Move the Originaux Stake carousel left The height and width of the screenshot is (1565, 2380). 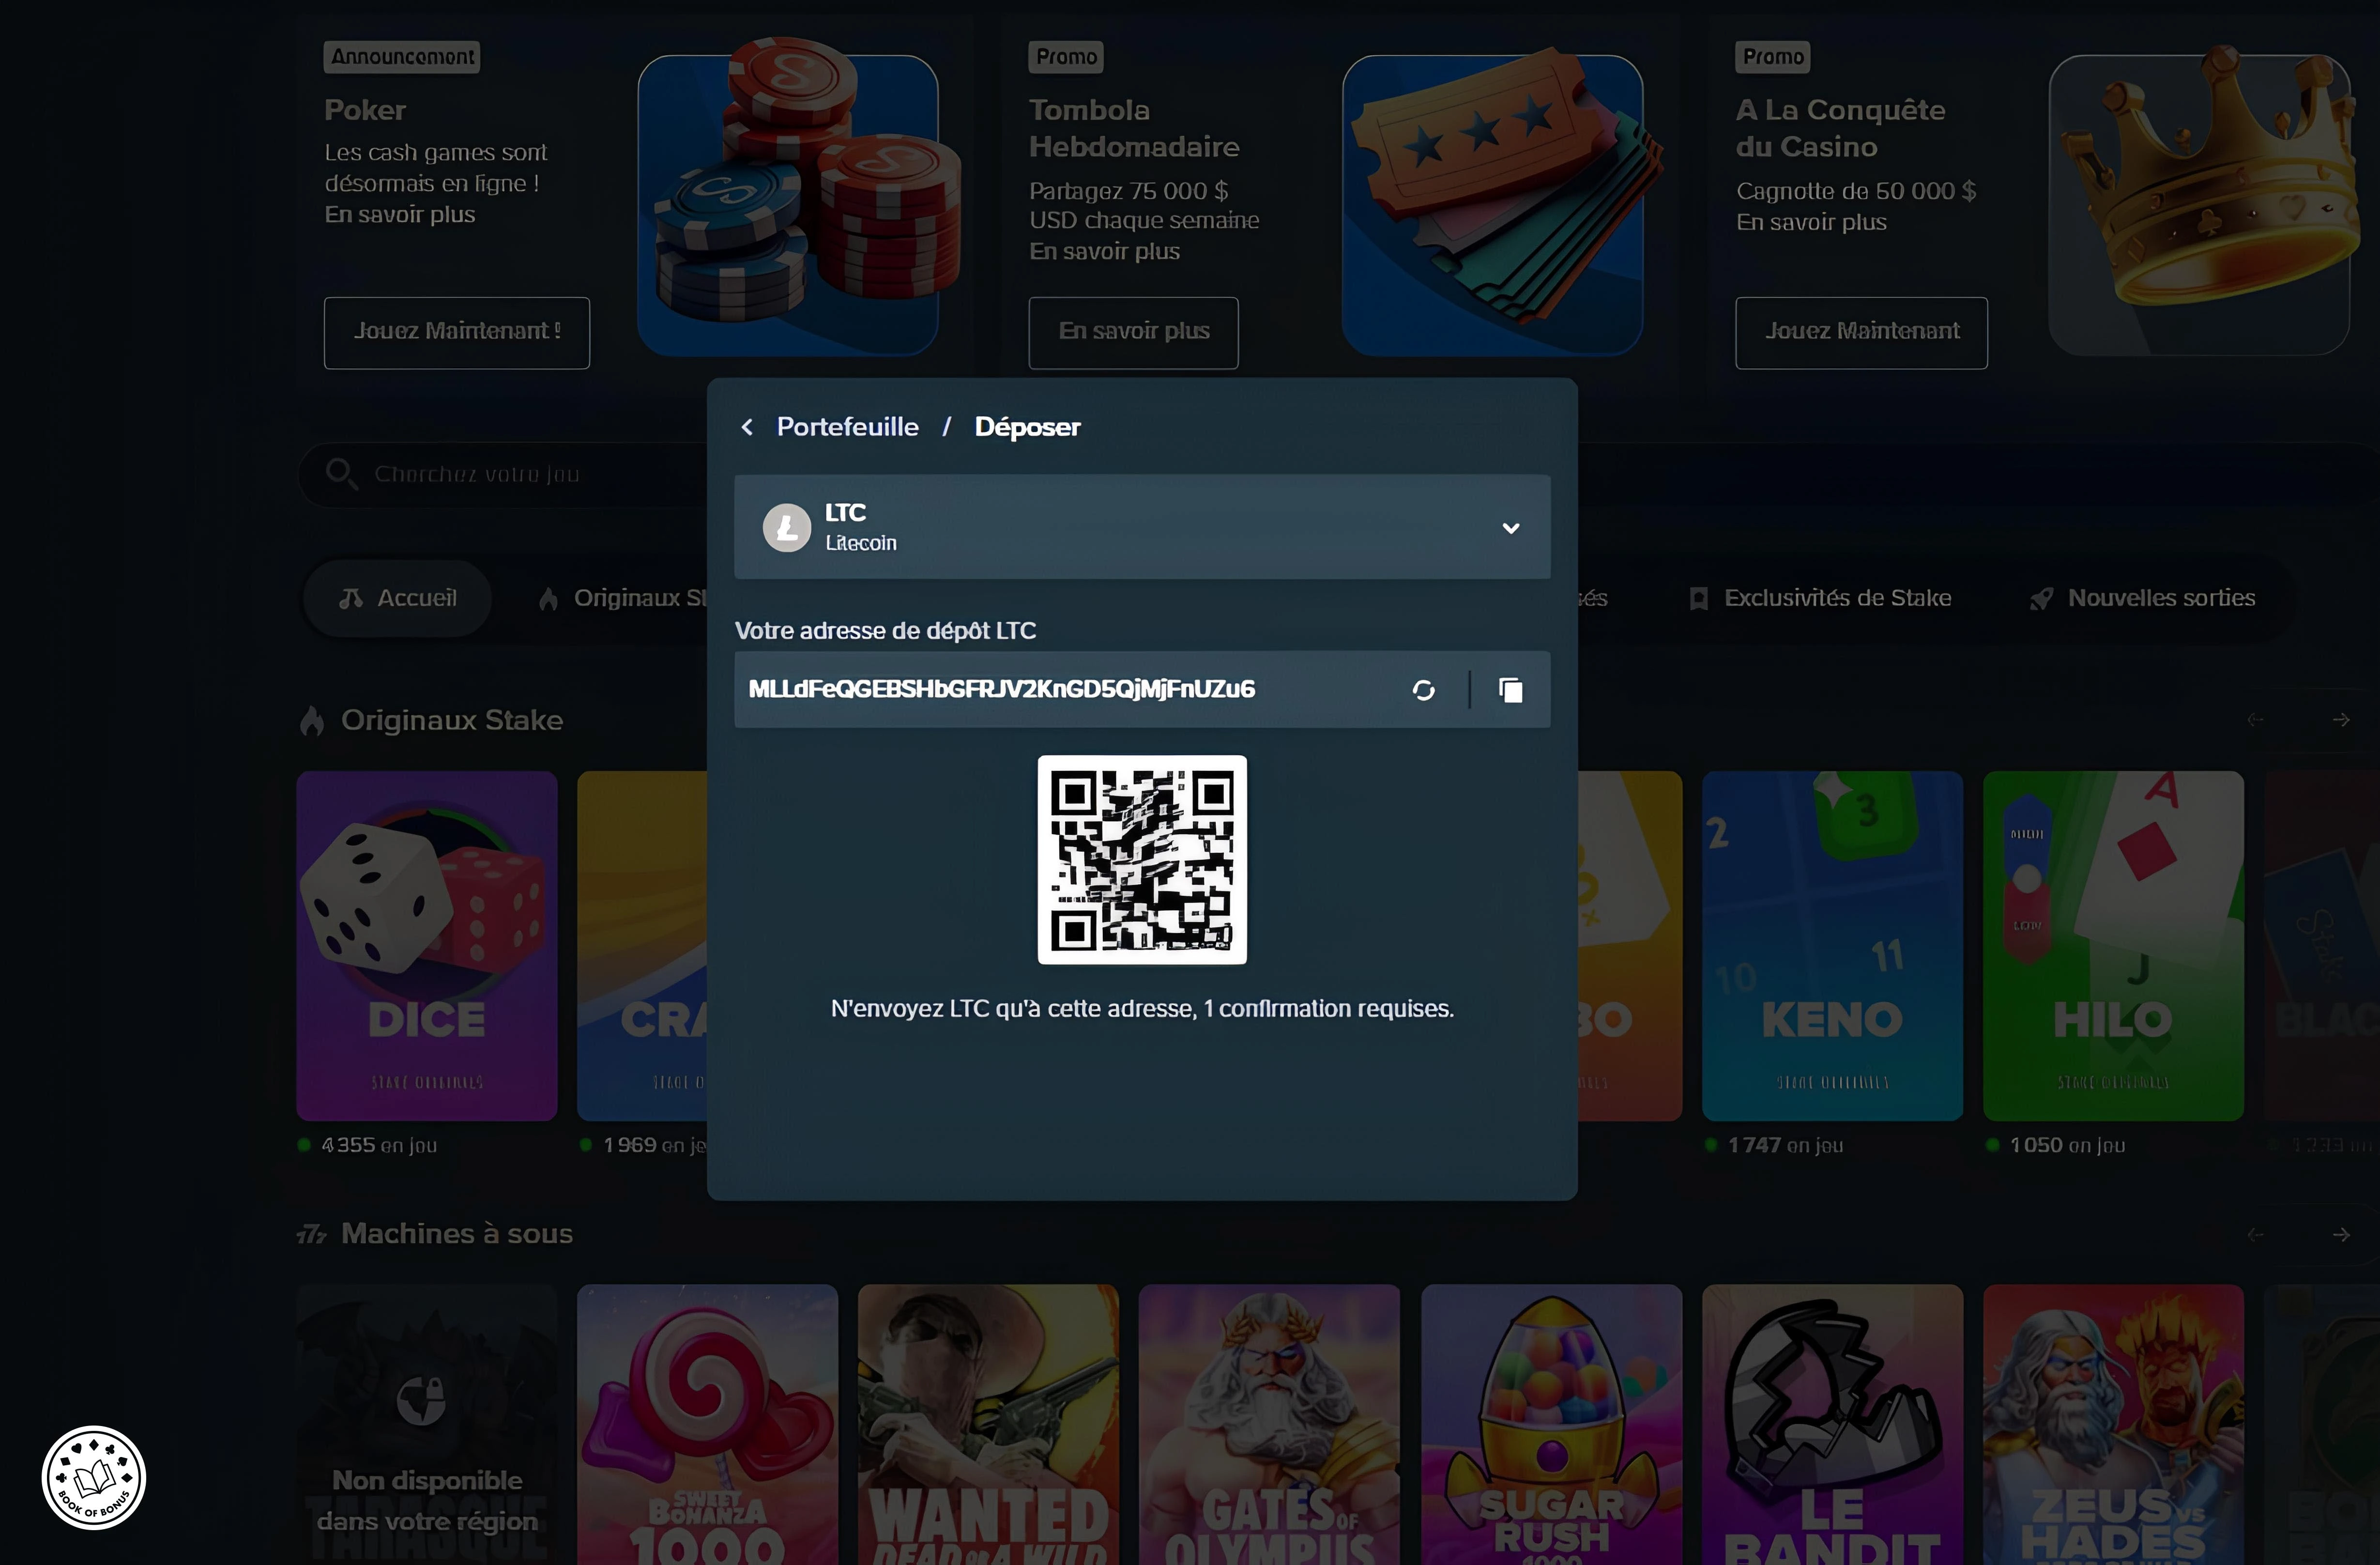pos(2255,720)
